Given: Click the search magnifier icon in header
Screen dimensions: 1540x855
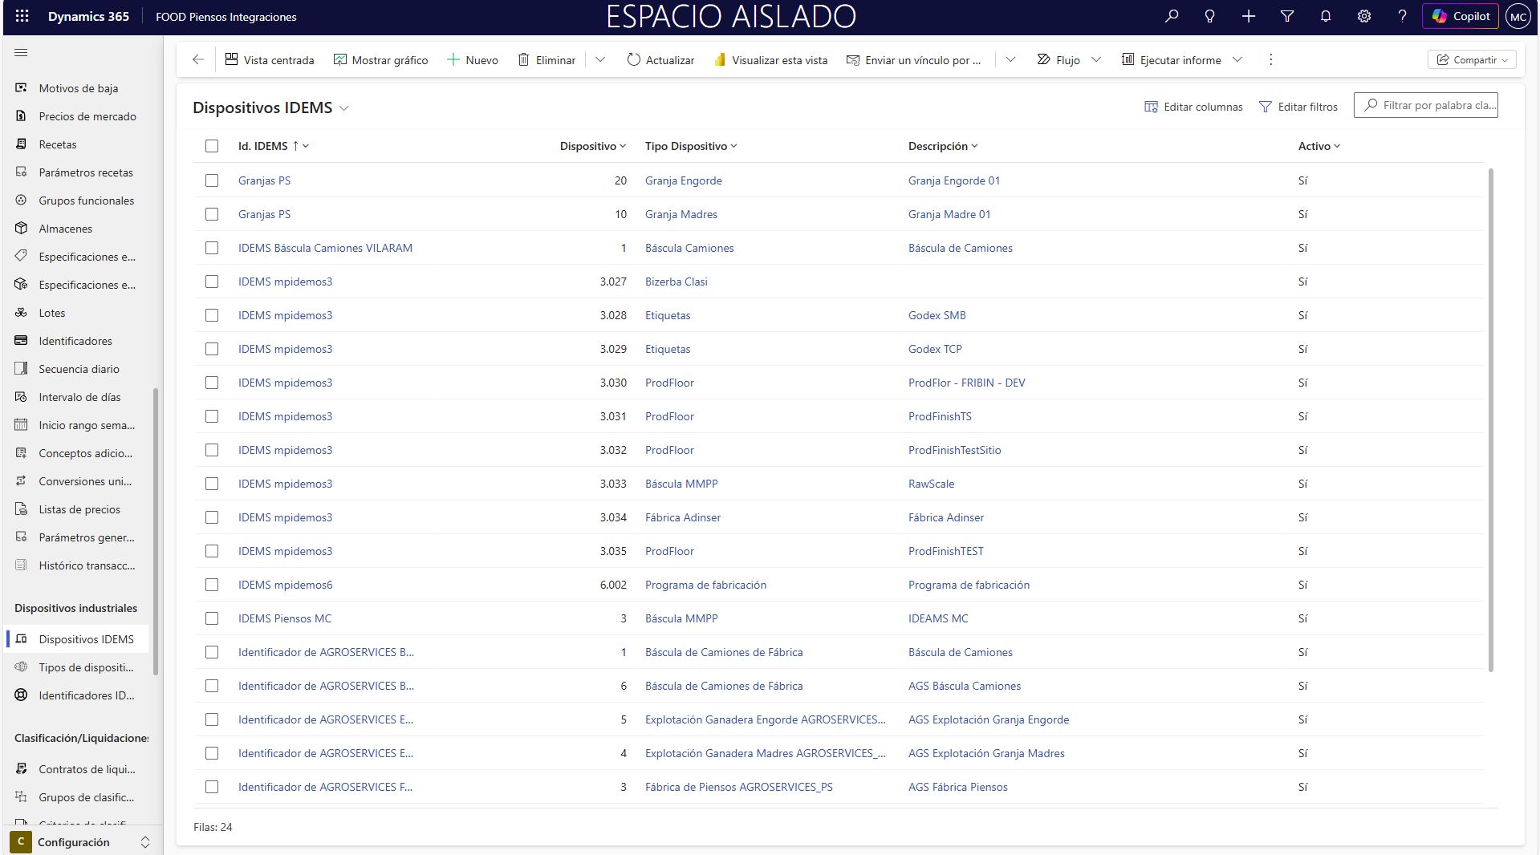Looking at the screenshot, I should pyautogui.click(x=1172, y=16).
